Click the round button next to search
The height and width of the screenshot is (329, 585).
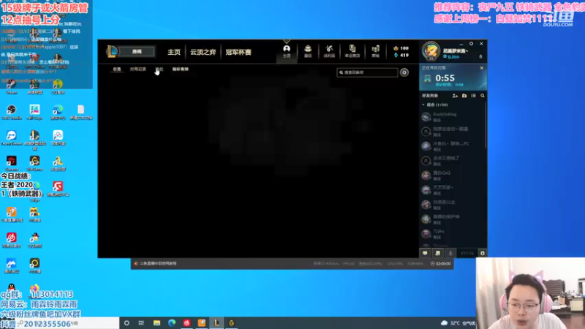pyautogui.click(x=404, y=72)
